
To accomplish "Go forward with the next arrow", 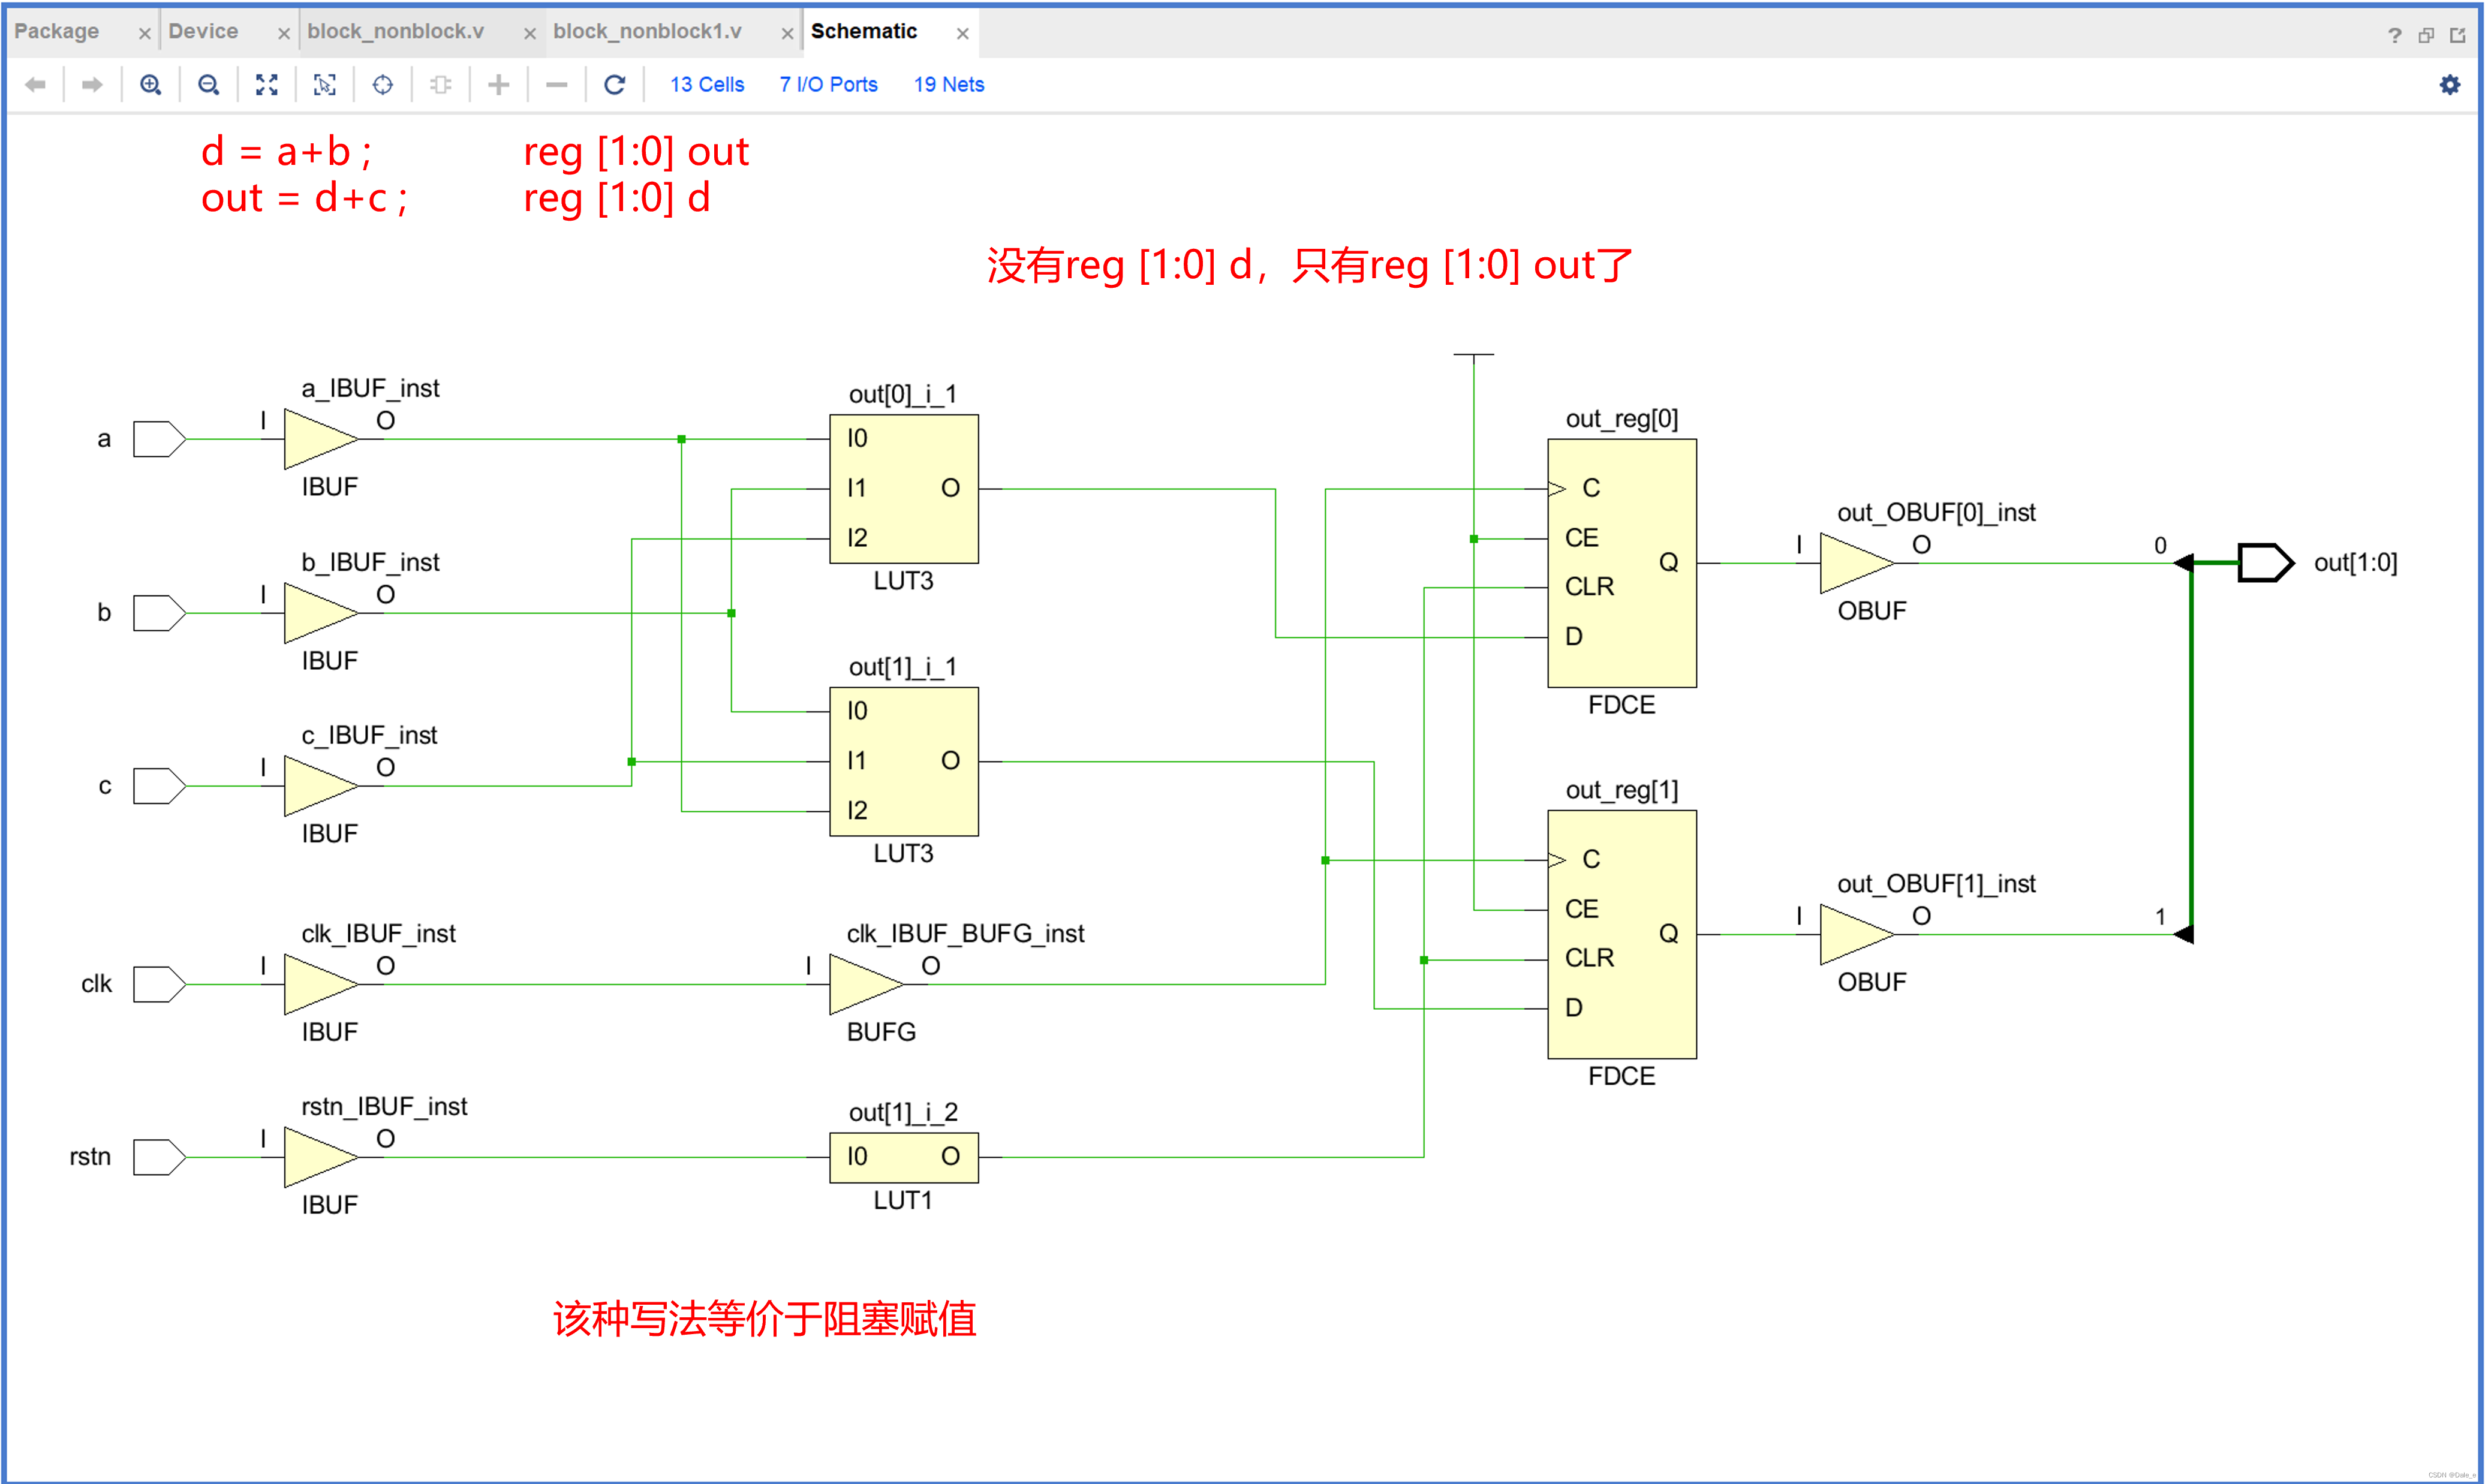I will [92, 85].
